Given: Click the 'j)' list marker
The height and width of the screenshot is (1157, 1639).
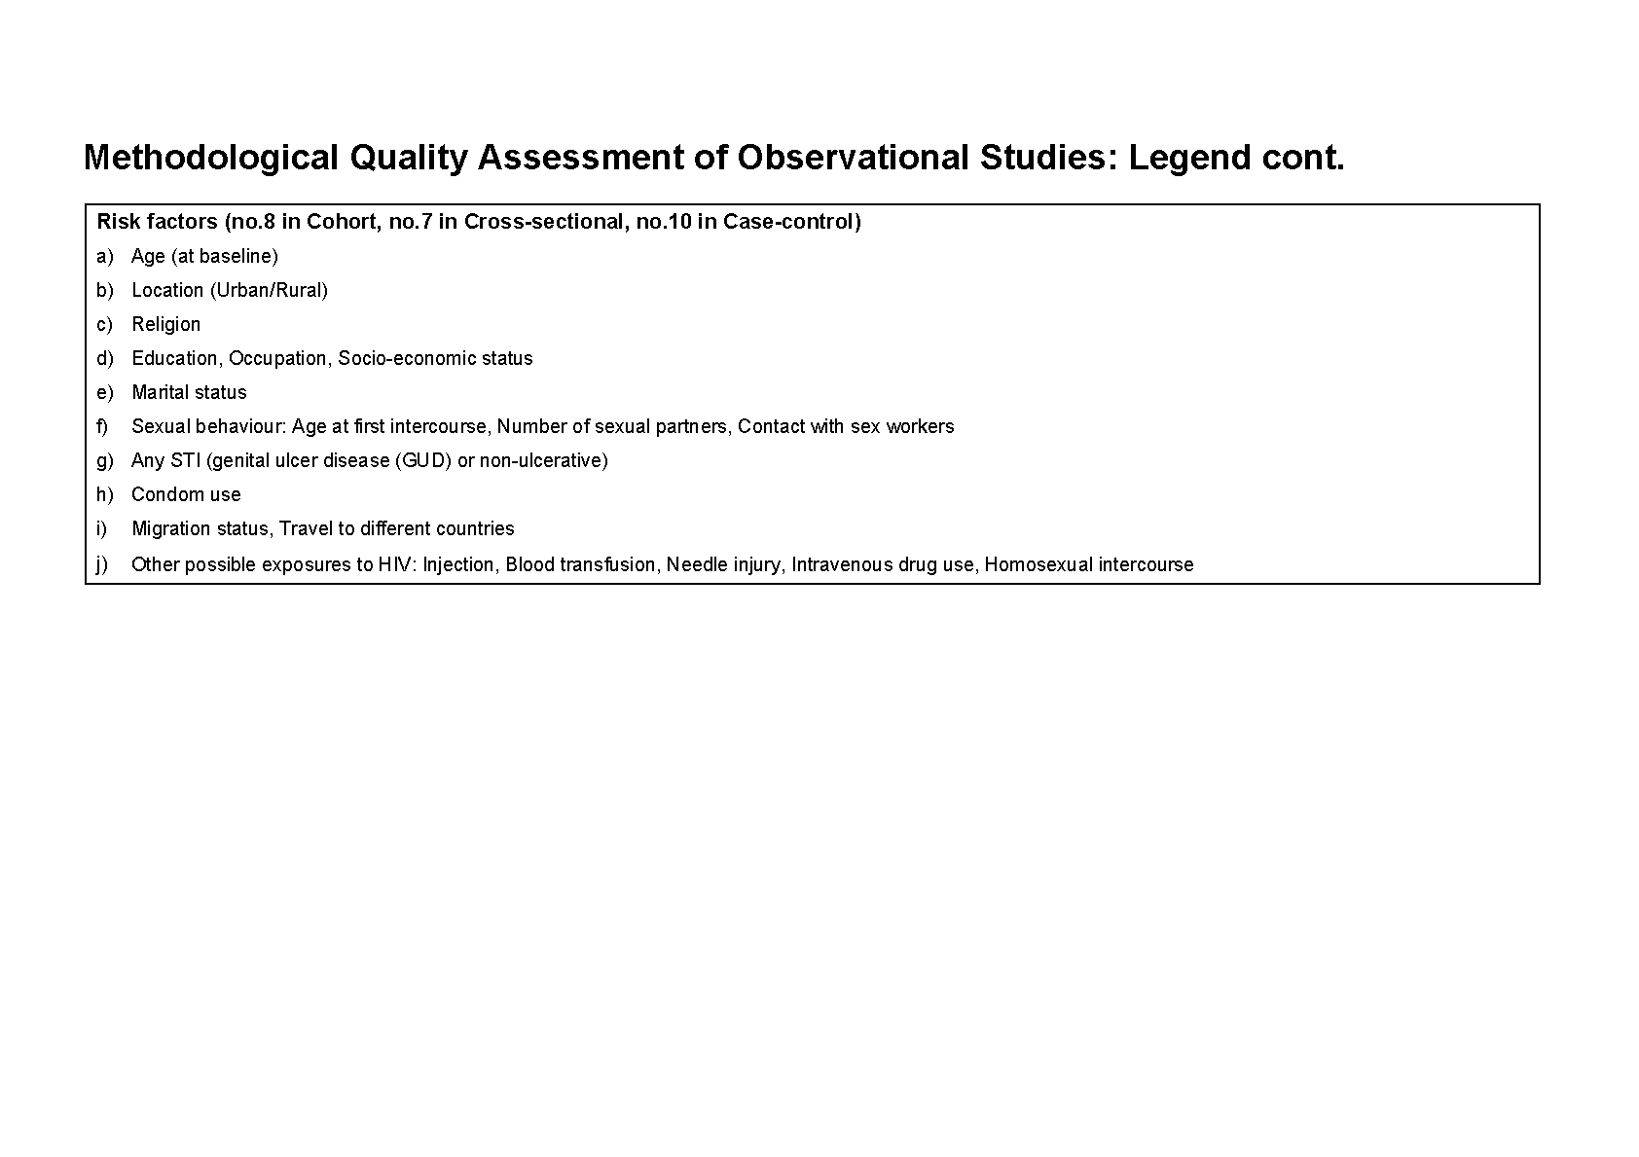Looking at the screenshot, I should tap(102, 564).
